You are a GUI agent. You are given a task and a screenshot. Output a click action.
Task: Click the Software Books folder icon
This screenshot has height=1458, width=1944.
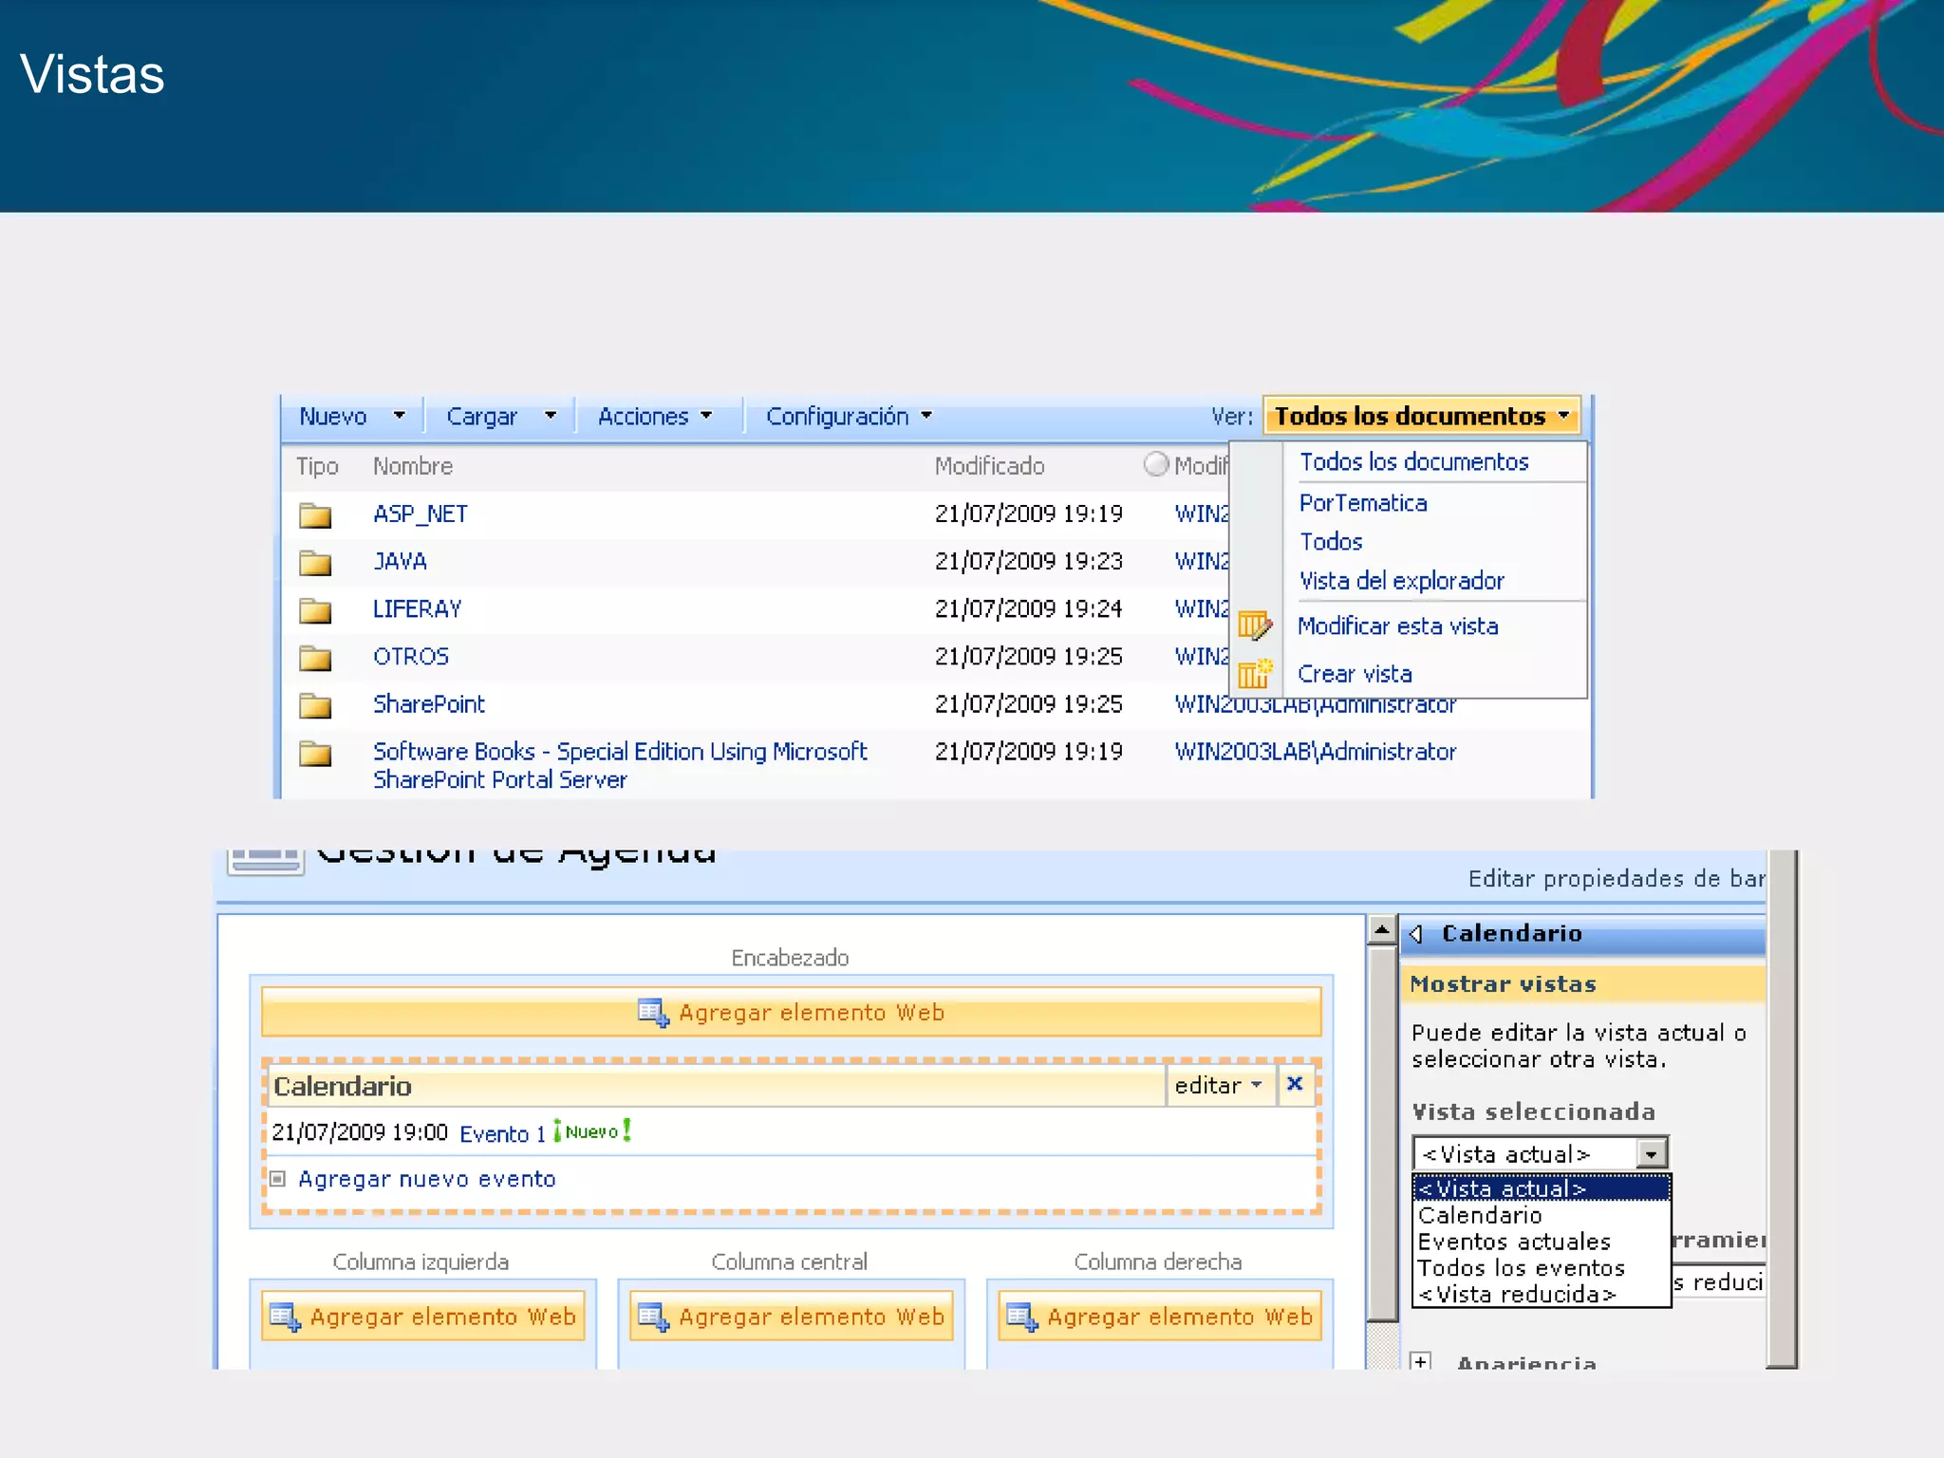click(x=315, y=754)
